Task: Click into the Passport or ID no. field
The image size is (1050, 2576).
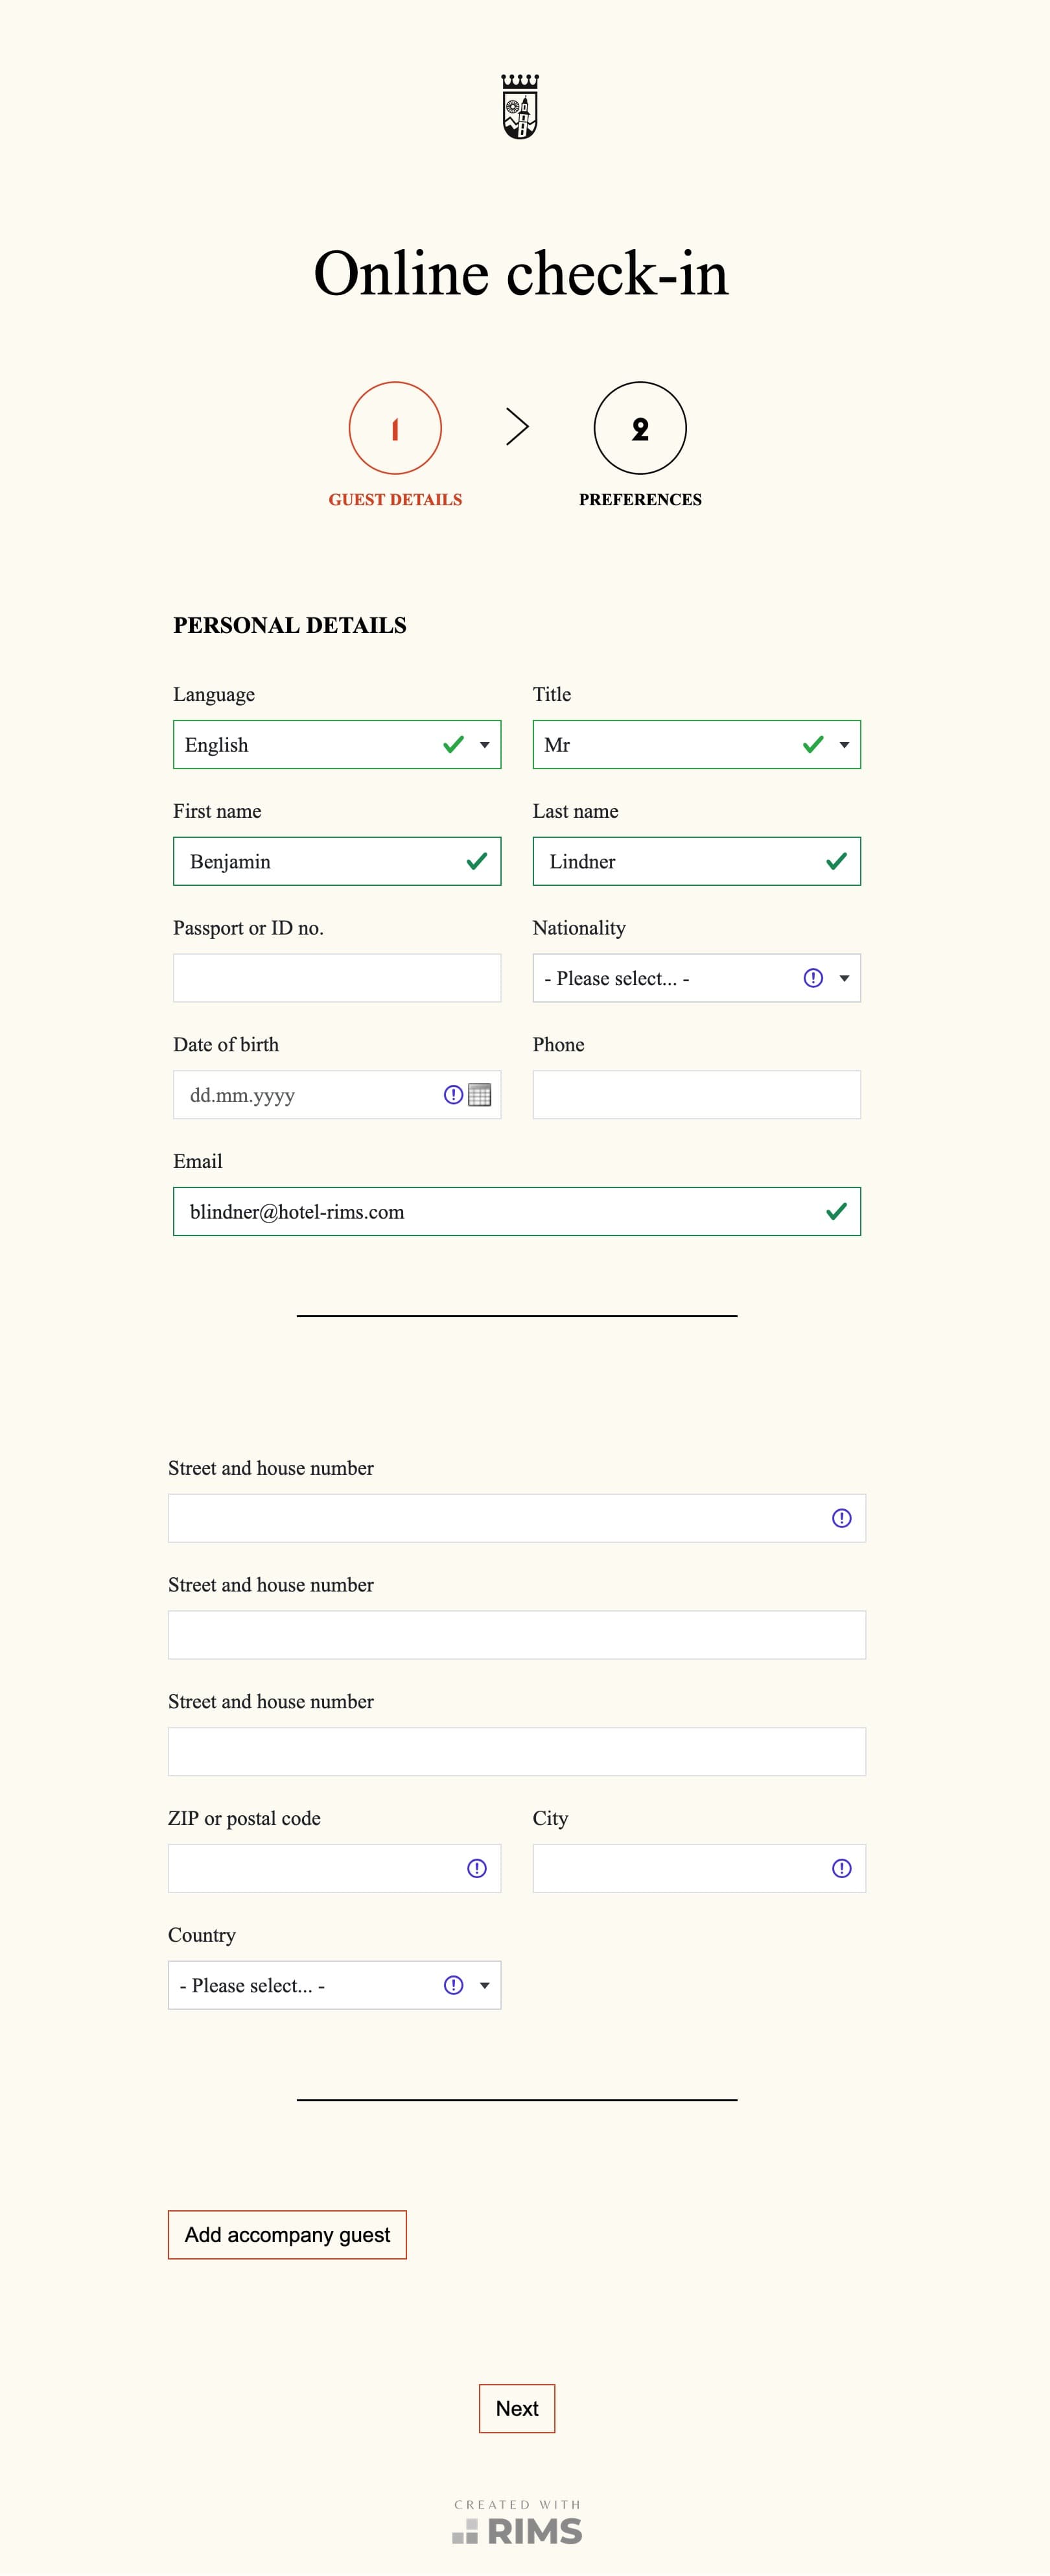Action: point(336,978)
